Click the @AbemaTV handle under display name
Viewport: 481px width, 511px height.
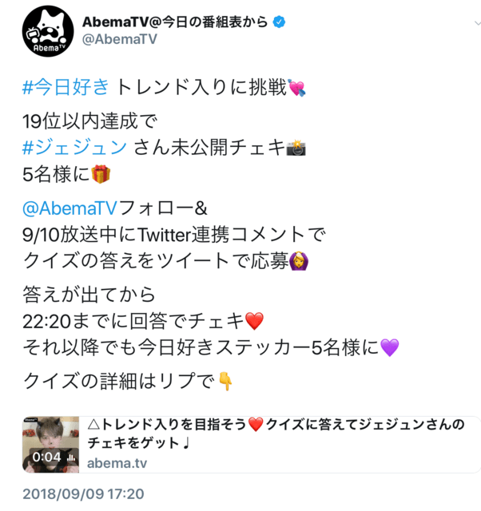coord(119,39)
